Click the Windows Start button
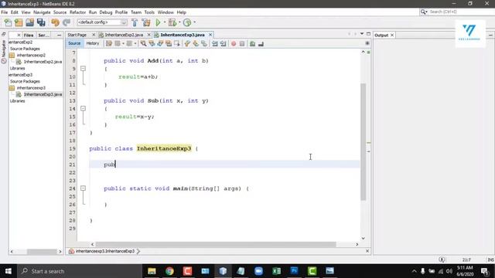The height and width of the screenshot is (278, 495). (9, 271)
